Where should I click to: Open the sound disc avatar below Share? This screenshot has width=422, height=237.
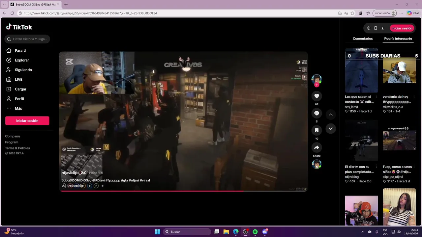316,164
